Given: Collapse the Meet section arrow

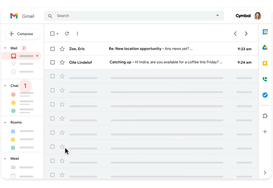Looking at the screenshot, I should coord(5,159).
